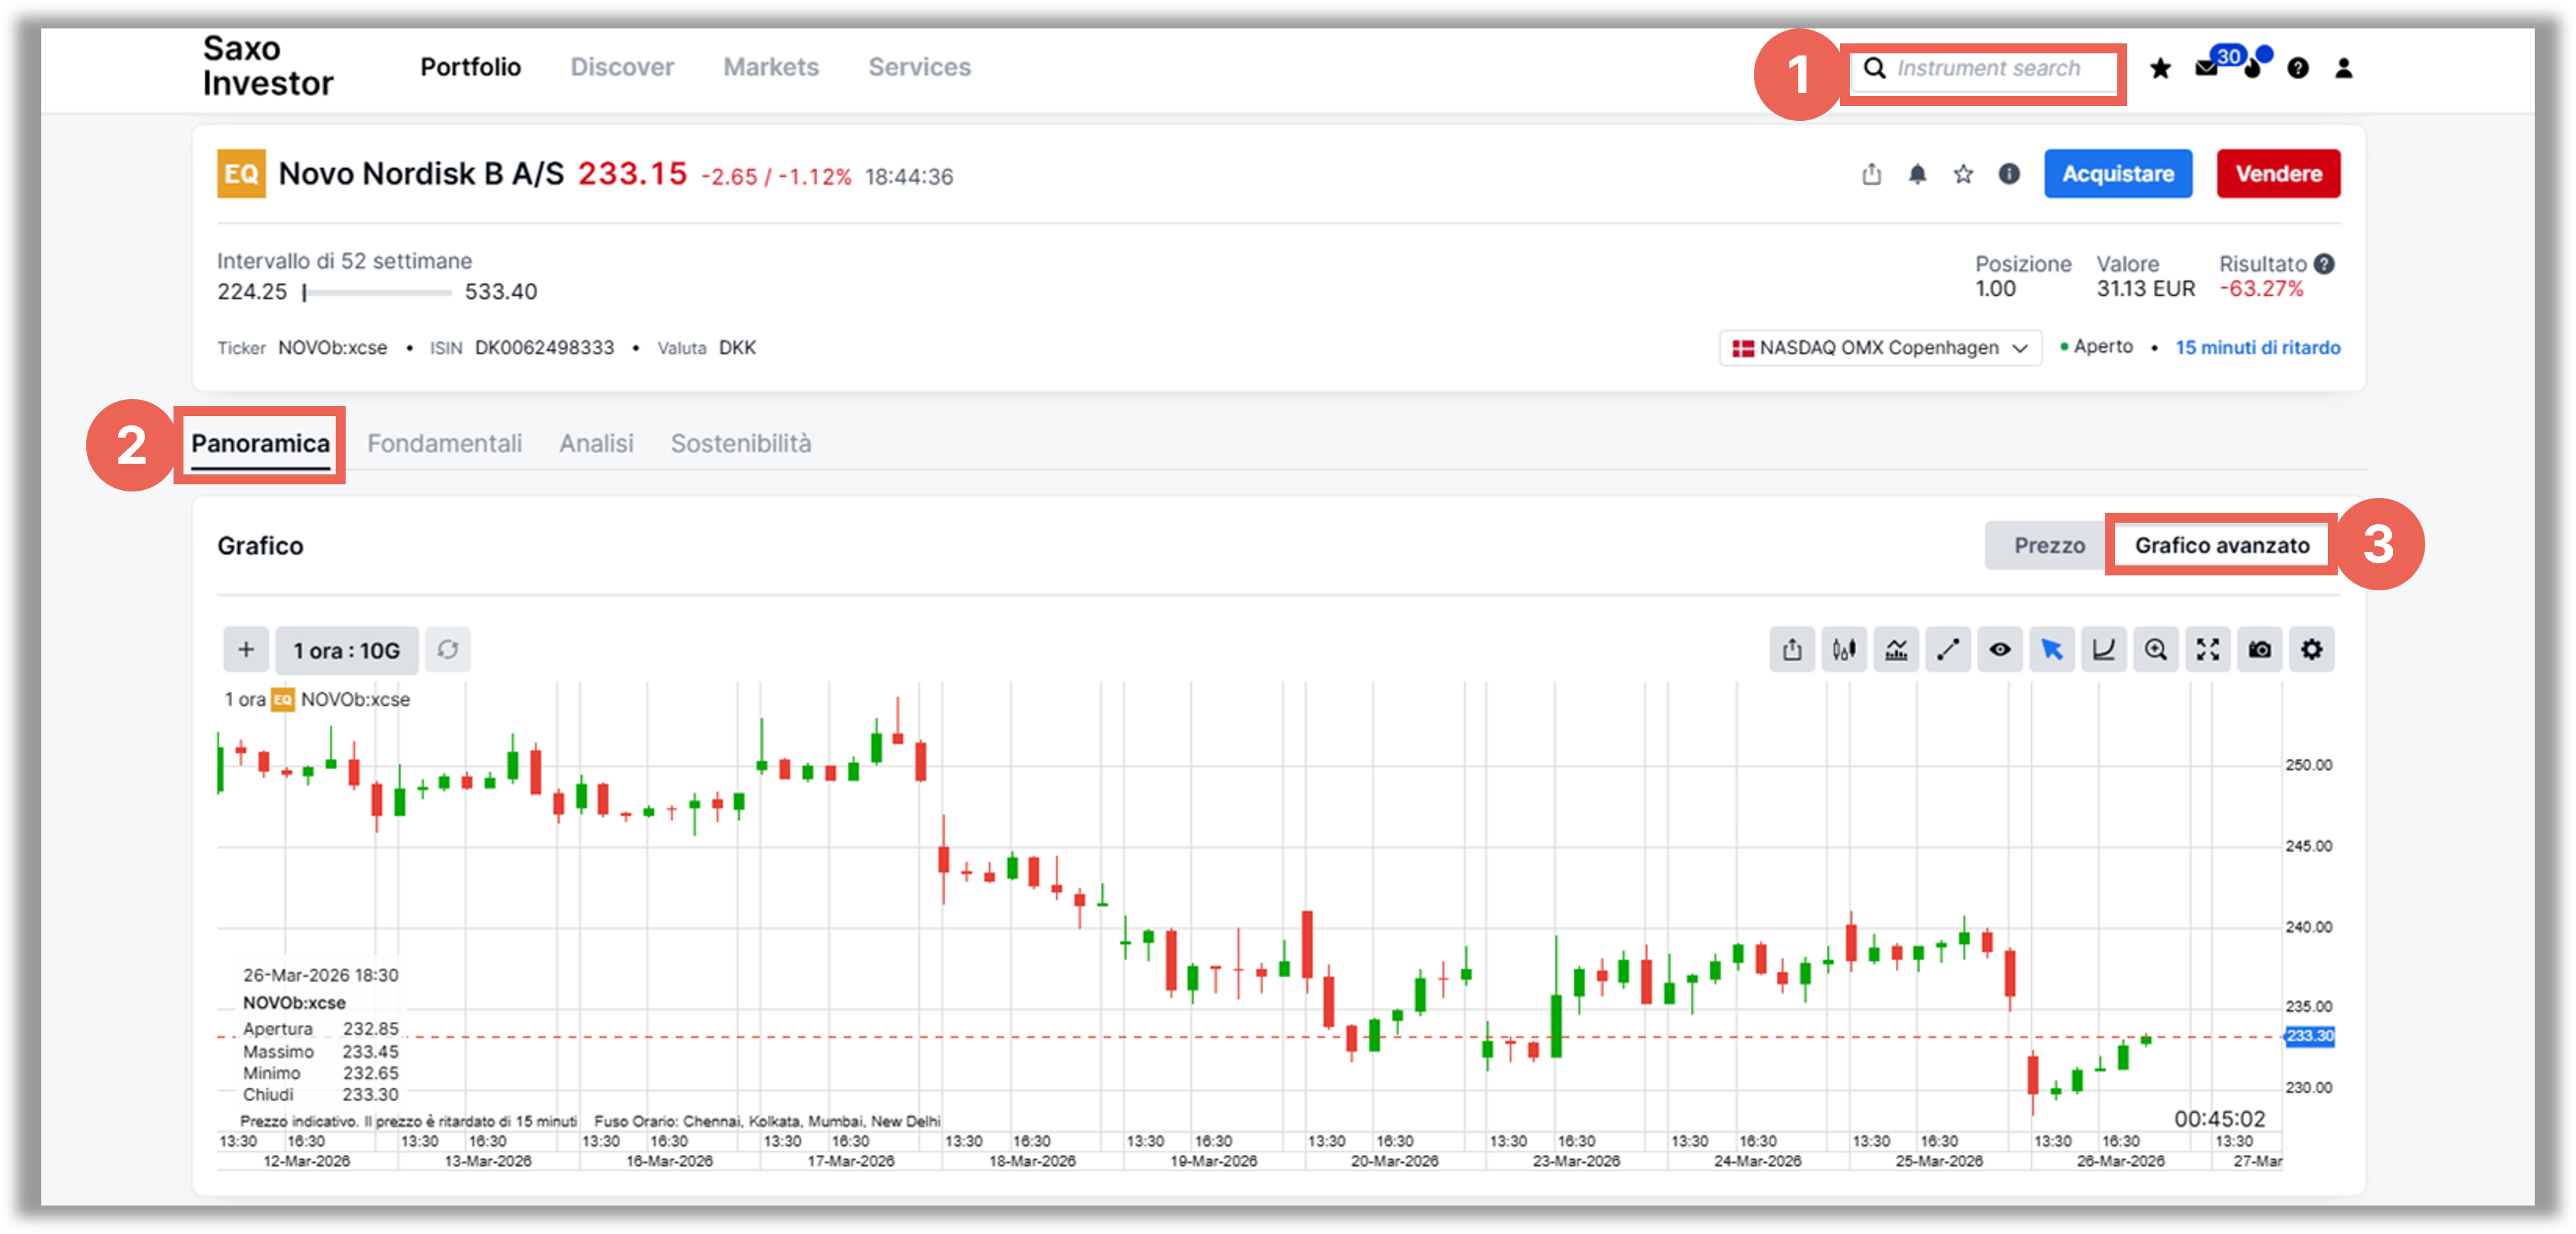Open the chart indicators icon

1896,650
